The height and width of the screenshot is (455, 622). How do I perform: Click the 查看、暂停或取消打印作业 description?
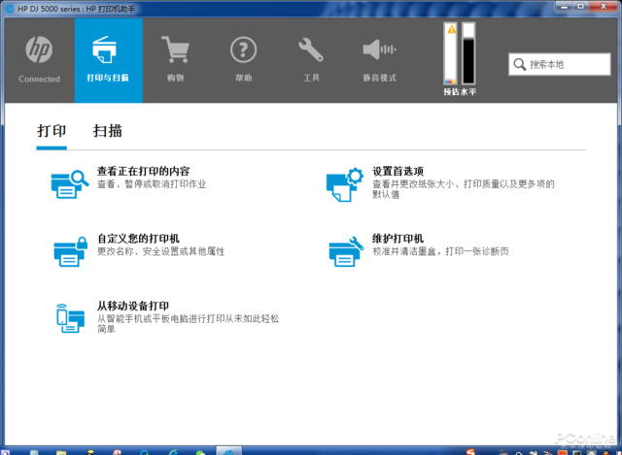coord(152,184)
